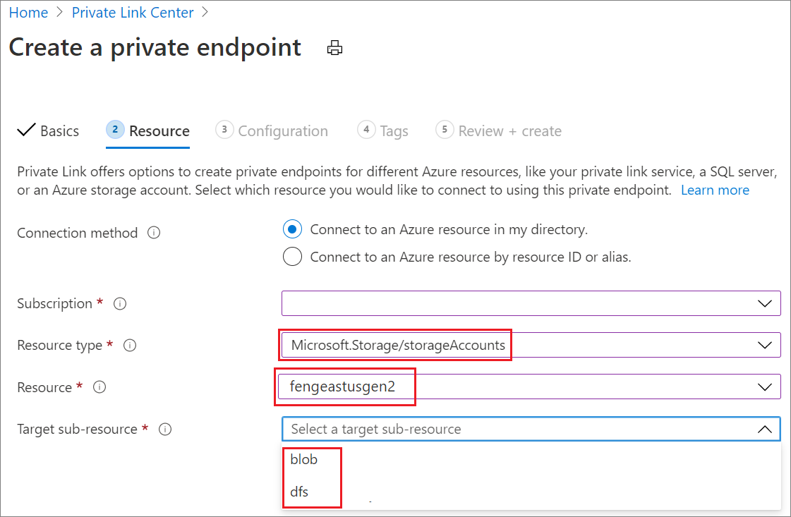
Task: Navigate to Private Link Center via breadcrumb
Action: 132,12
